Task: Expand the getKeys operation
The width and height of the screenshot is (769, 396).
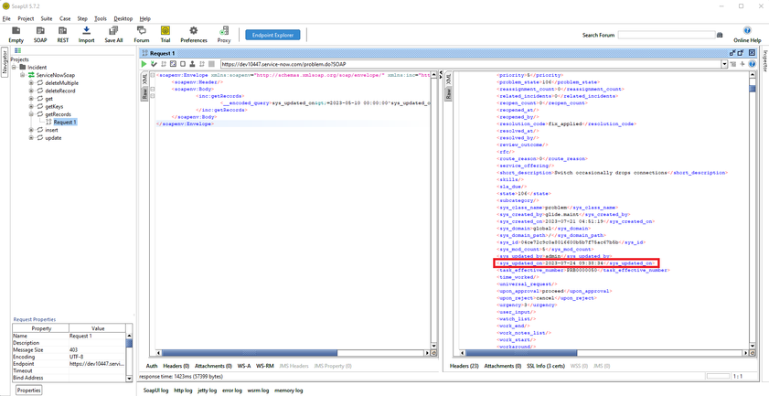Action: pyautogui.click(x=31, y=106)
